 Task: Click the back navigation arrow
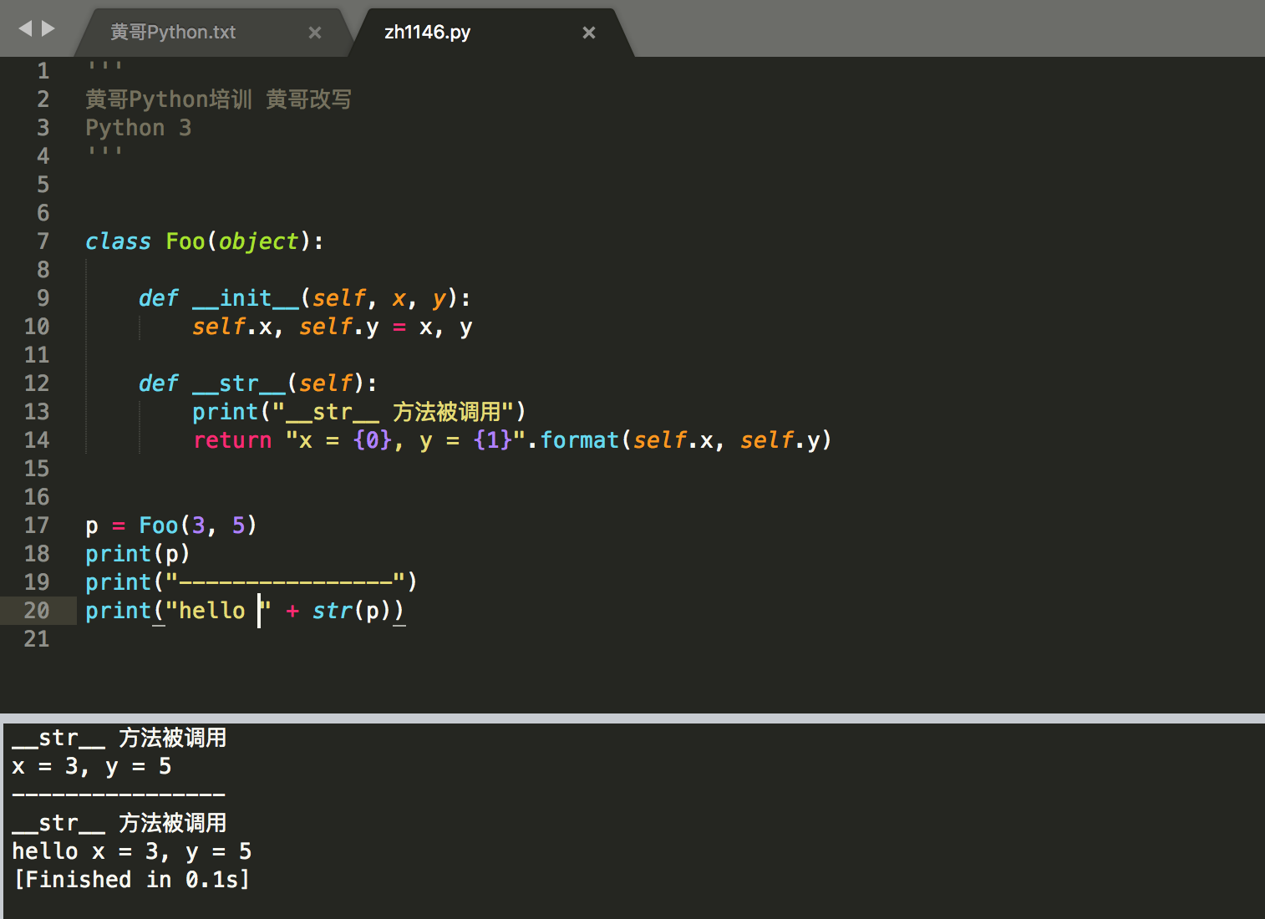pos(25,28)
